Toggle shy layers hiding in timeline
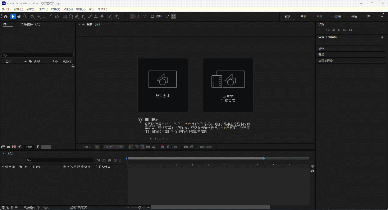Image resolution: width=388 pixels, height=210 pixels. (x=104, y=160)
